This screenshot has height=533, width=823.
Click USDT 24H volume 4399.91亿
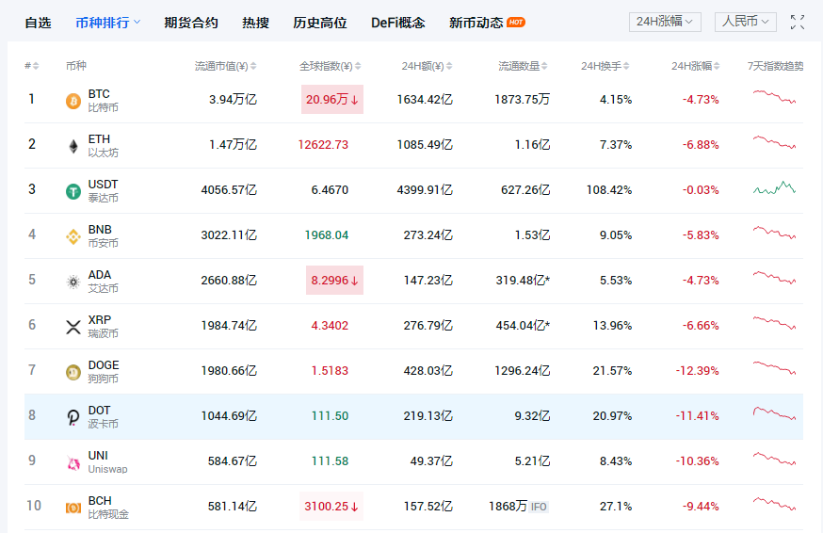pyautogui.click(x=425, y=190)
